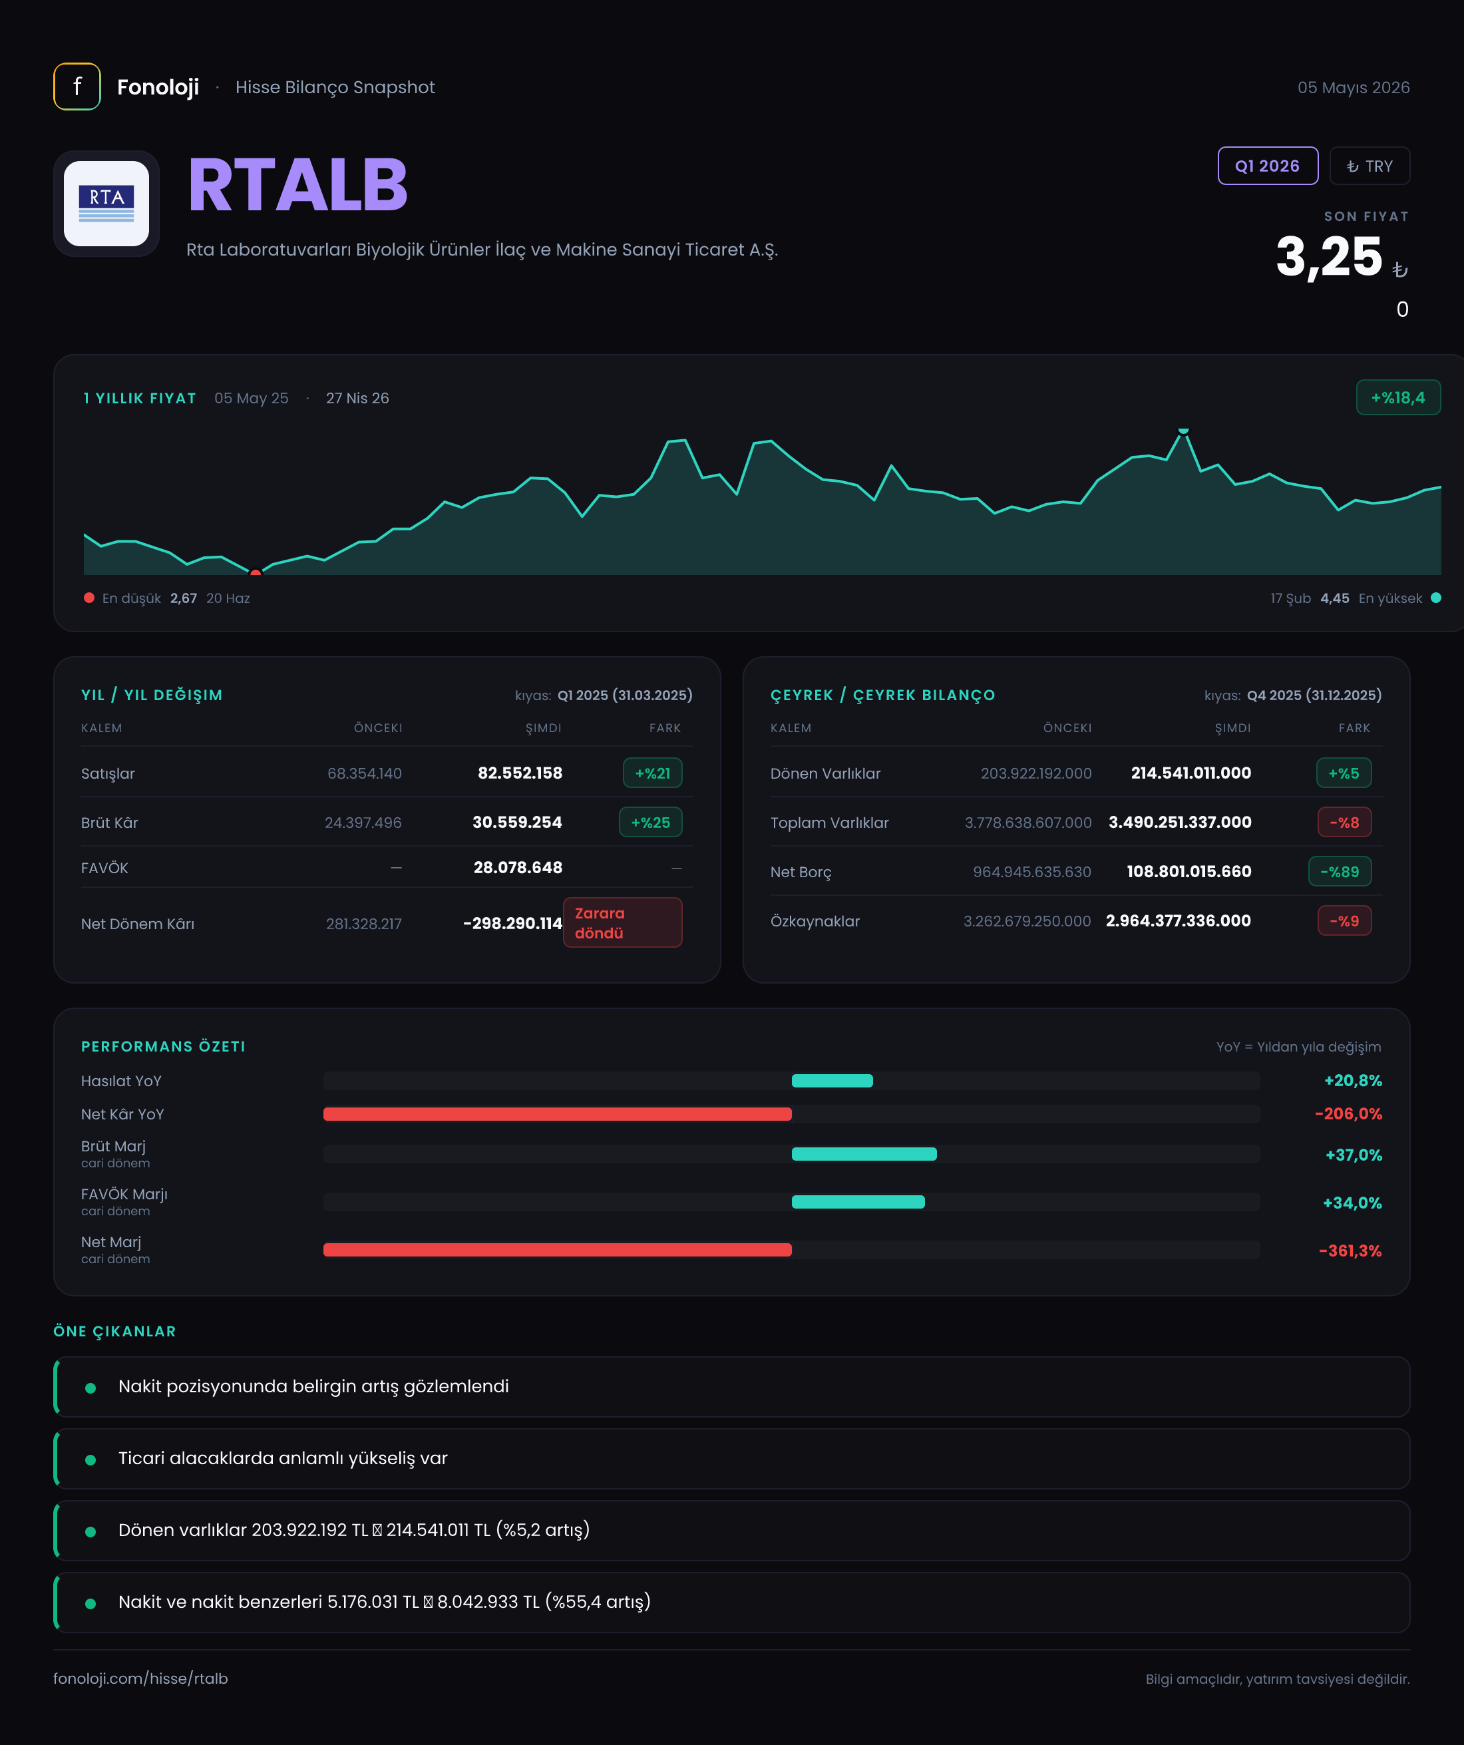Click the 'Zarara döndü' badge
This screenshot has width=1464, height=1745.
tap(622, 922)
